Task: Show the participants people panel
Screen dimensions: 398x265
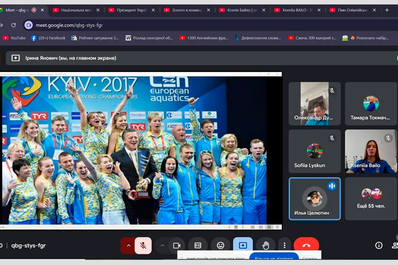Action: (x=394, y=246)
